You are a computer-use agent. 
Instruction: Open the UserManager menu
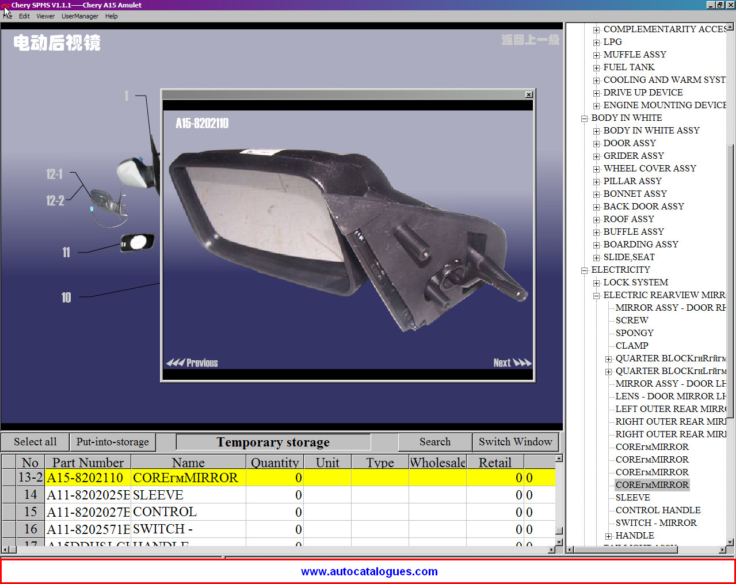click(x=80, y=16)
